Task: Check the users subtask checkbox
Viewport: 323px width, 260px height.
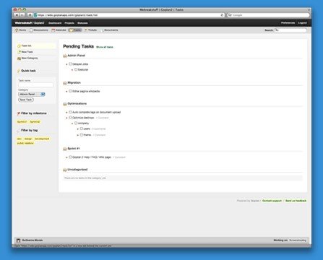Action: click(82, 129)
